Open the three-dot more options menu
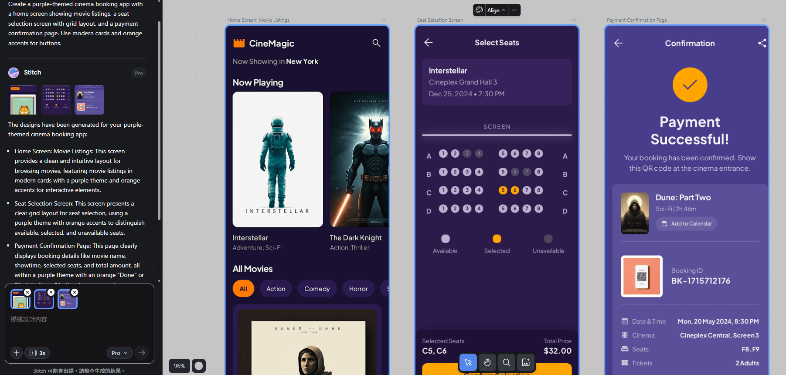The width and height of the screenshot is (786, 375). 514,10
